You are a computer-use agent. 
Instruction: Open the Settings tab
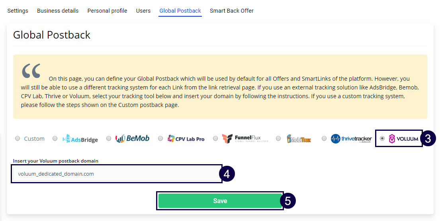pos(18,11)
